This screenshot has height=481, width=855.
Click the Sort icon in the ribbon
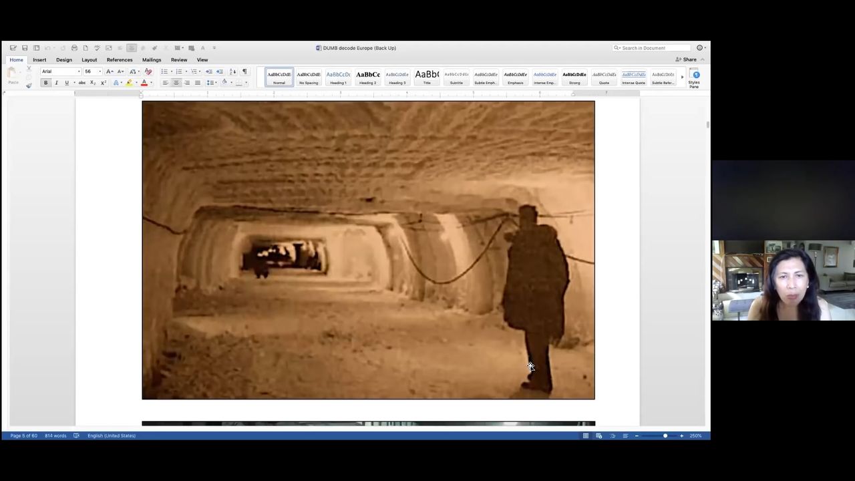[232, 71]
